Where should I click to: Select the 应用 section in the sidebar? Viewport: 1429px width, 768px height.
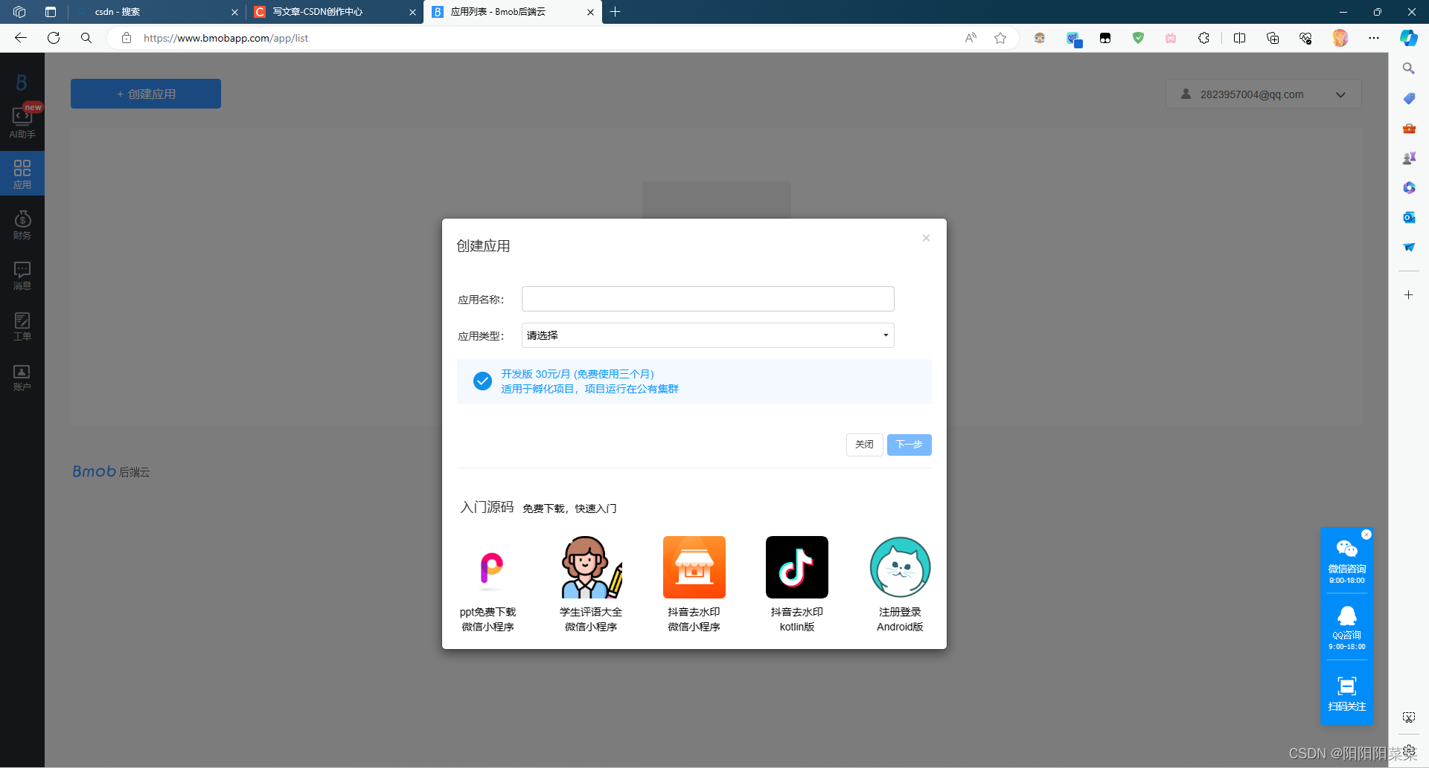22,172
